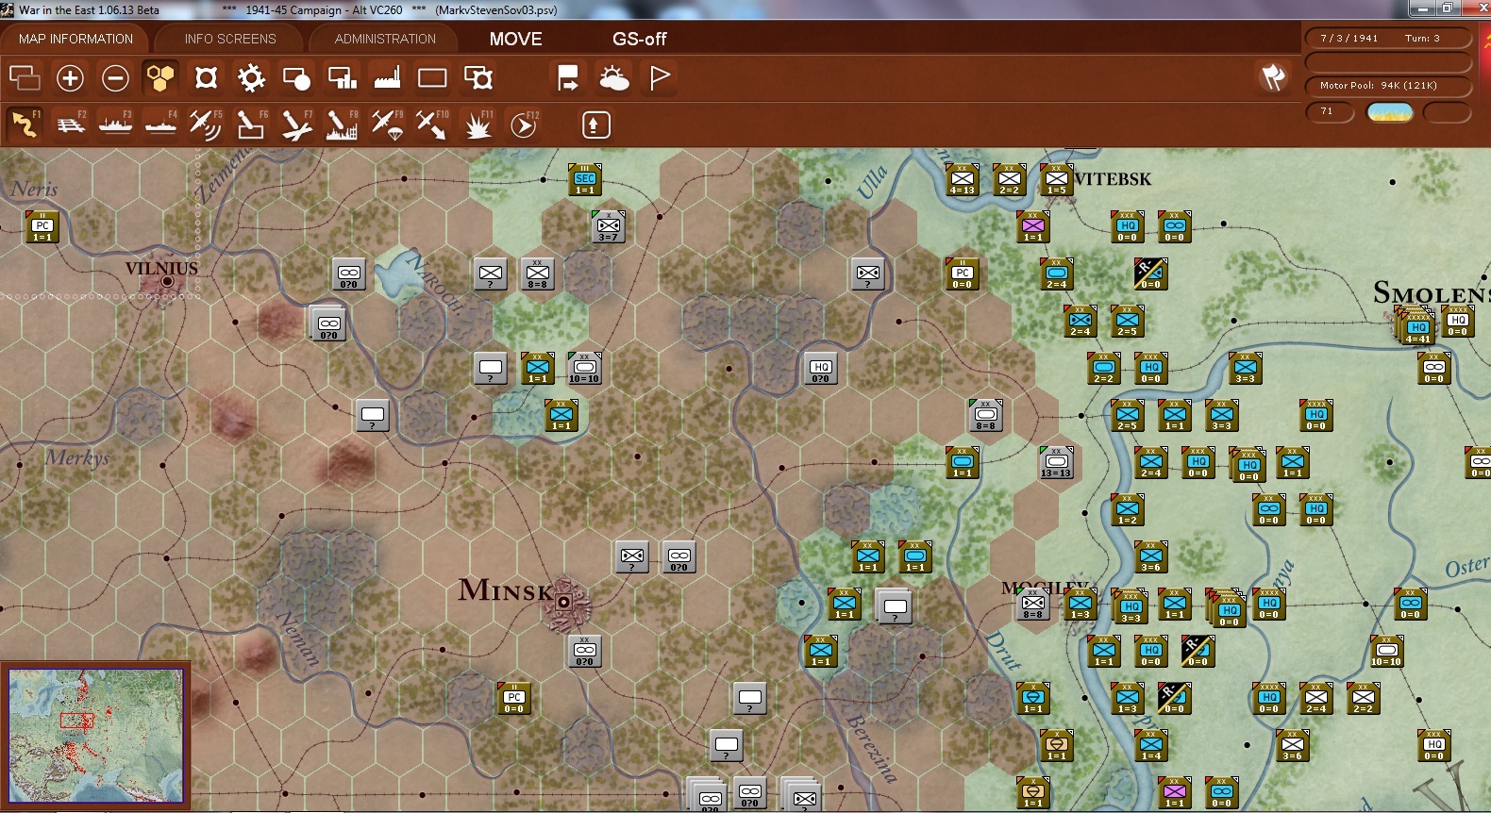The height and width of the screenshot is (813, 1491).
Task: Select the 1=4 infantry unit counter
Action: [x=1151, y=745]
